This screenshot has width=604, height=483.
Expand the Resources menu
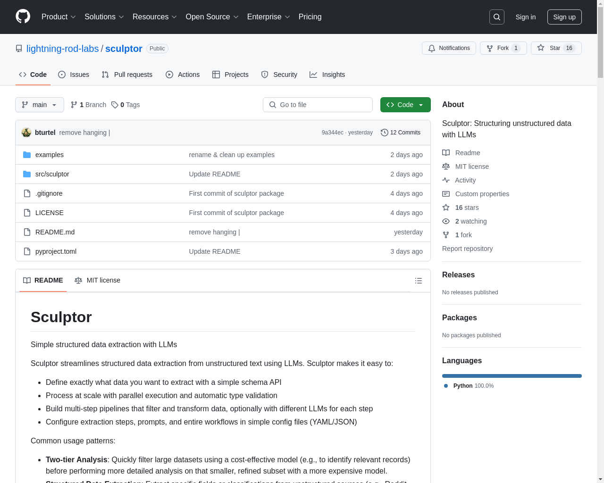tap(155, 17)
